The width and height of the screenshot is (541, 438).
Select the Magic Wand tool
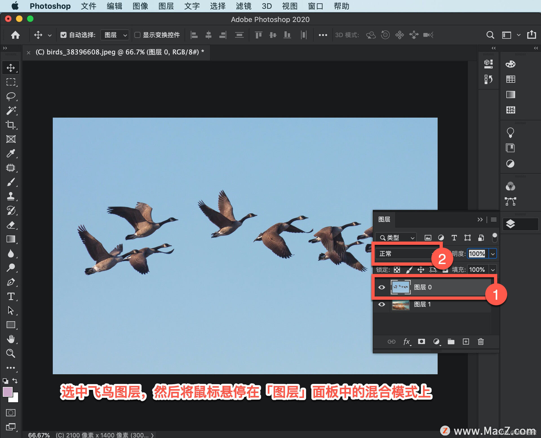(x=11, y=111)
